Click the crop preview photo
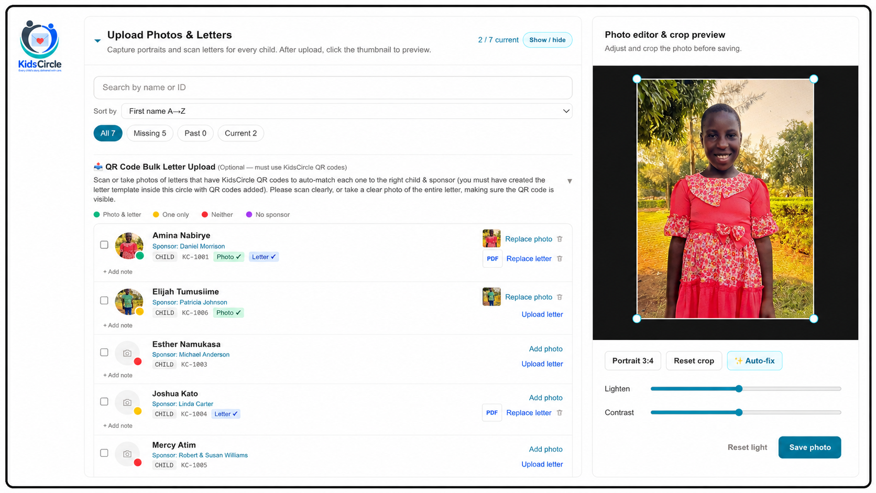Screen dimensions: 876x493 coord(725,199)
